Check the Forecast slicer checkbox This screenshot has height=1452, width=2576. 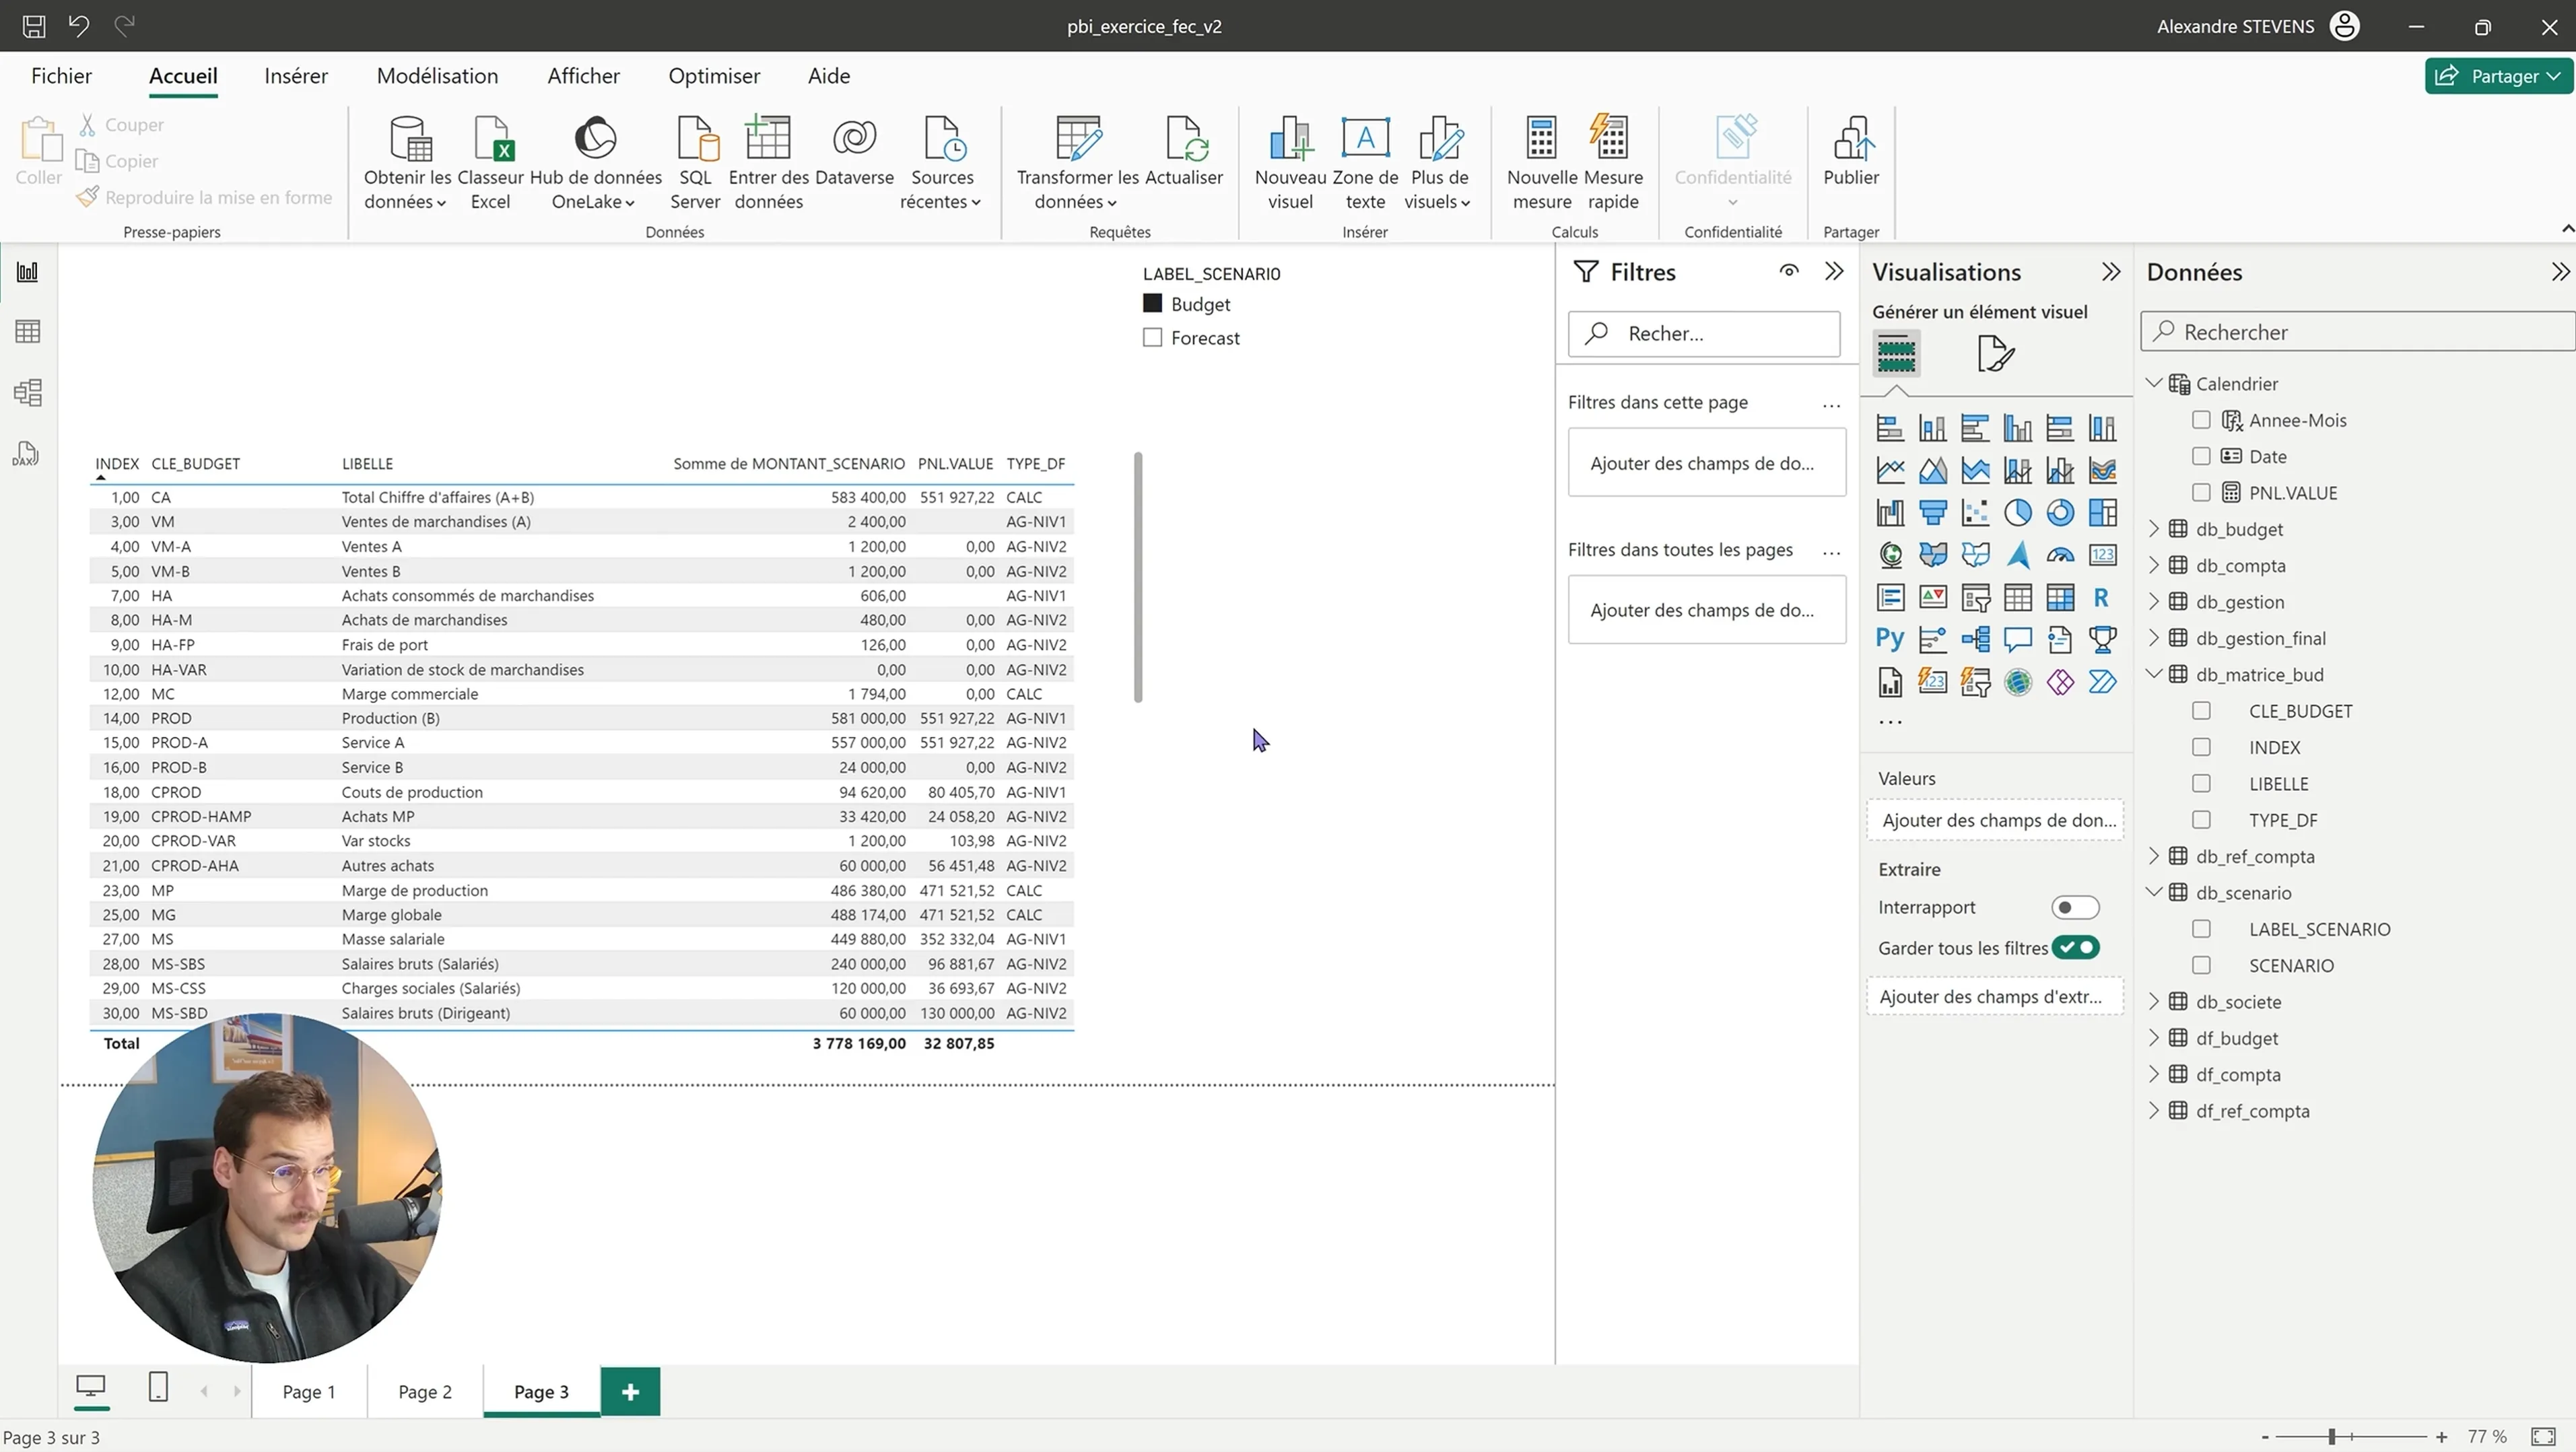(1152, 338)
